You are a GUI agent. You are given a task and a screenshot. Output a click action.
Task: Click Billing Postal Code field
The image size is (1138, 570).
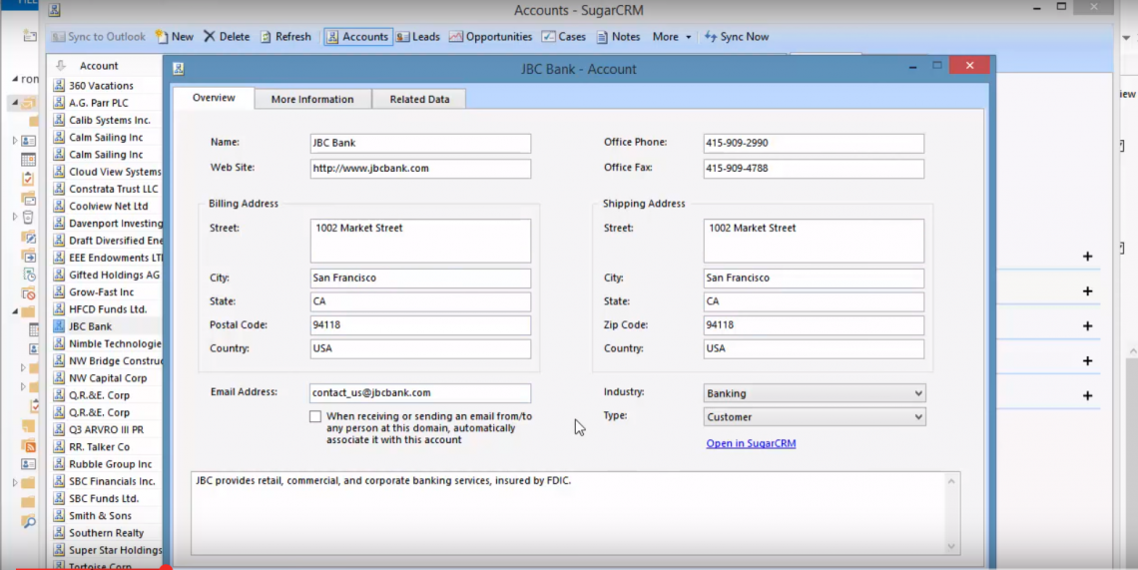[420, 325]
